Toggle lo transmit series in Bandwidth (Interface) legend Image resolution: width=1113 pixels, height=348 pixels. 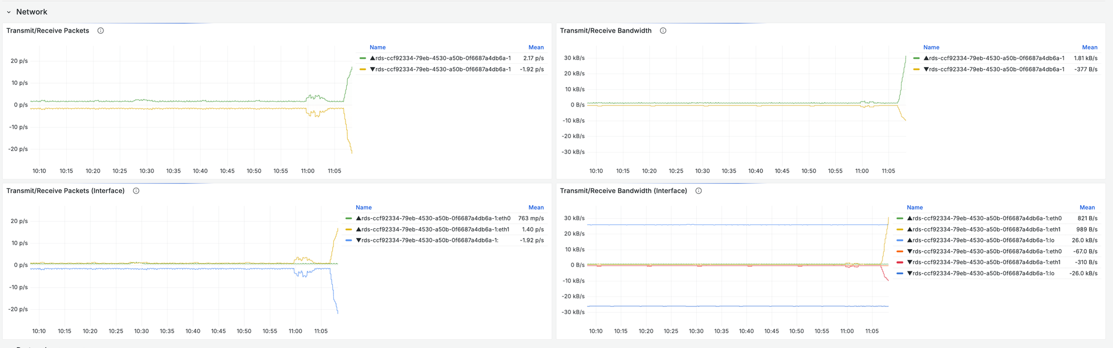pos(983,240)
